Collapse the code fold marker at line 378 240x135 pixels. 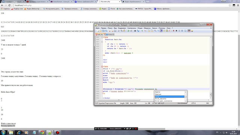tap(102, 67)
